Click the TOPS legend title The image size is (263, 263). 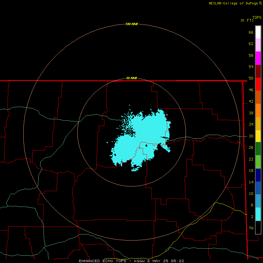pos(257,17)
